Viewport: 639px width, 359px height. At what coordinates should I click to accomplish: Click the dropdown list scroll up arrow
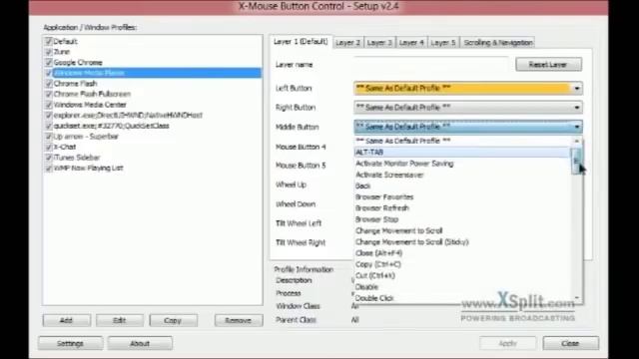point(576,141)
